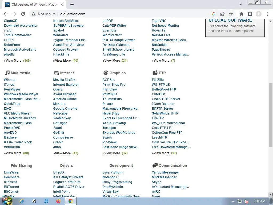Screen dimensions: 273x205
Task: Click the Multimedia music note icon
Action: tap(7, 73)
